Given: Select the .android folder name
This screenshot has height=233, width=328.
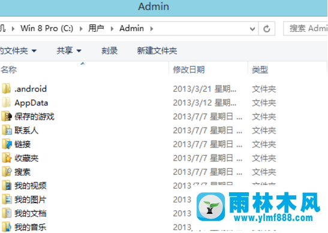Looking at the screenshot, I should point(31,89).
